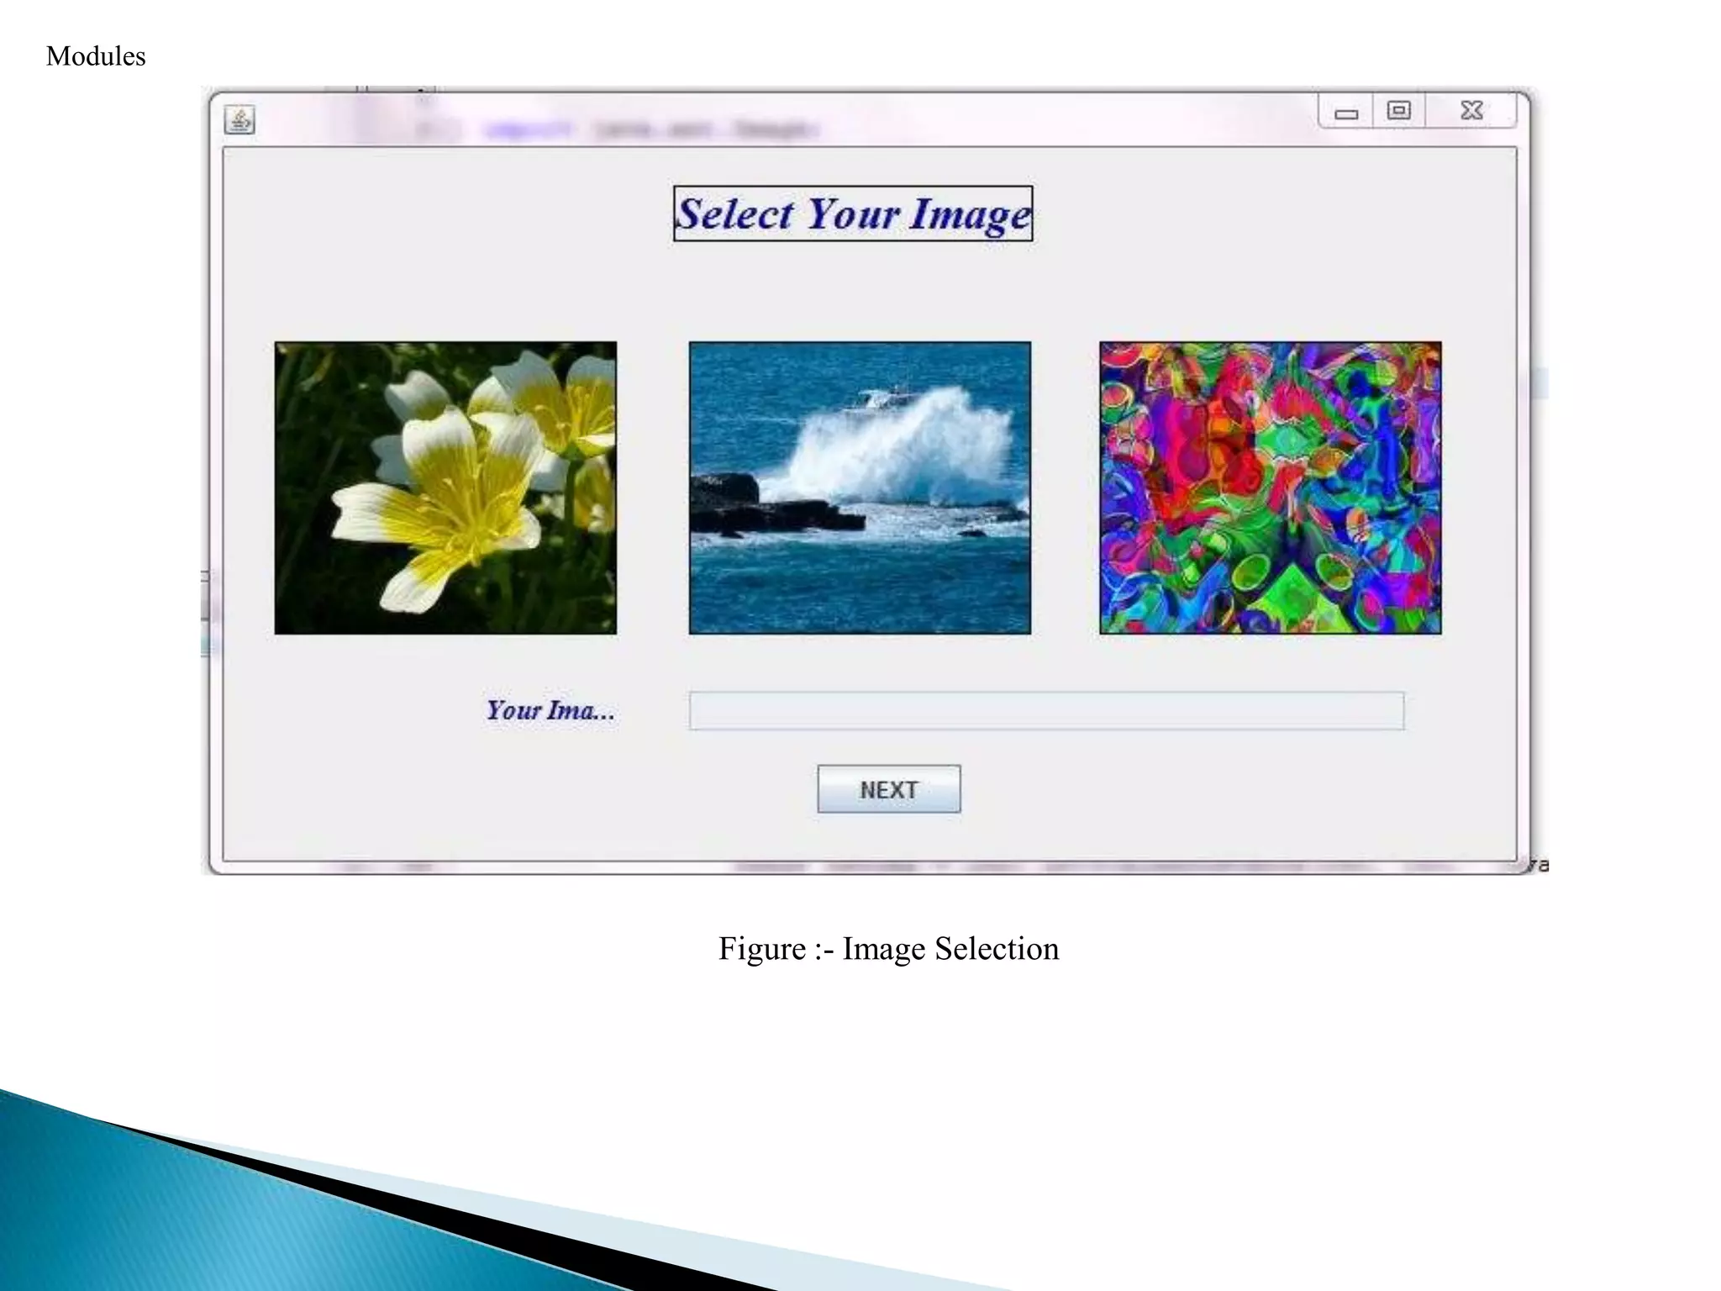1721x1291 pixels.
Task: Choose the ocean wave splash image
Action: click(x=860, y=487)
